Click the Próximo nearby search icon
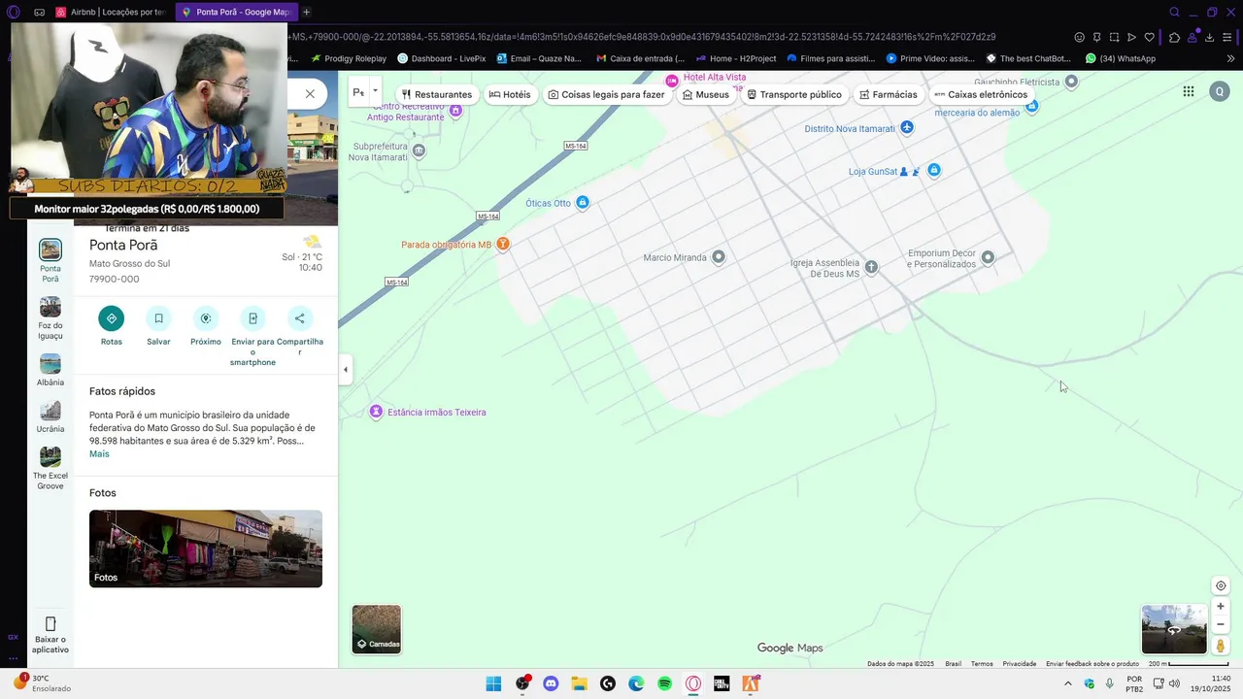This screenshot has width=1243, height=699. [x=206, y=318]
